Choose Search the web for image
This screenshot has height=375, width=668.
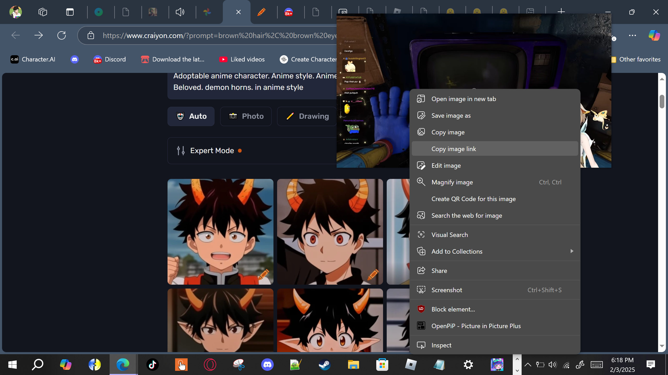coord(495,216)
